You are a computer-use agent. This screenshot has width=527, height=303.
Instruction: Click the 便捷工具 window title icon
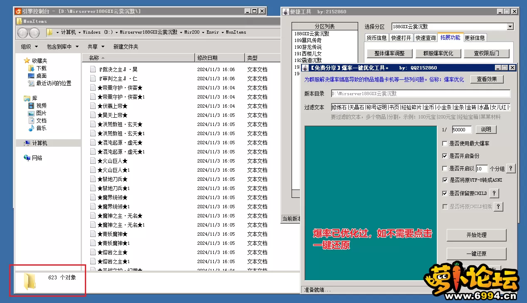coord(286,12)
